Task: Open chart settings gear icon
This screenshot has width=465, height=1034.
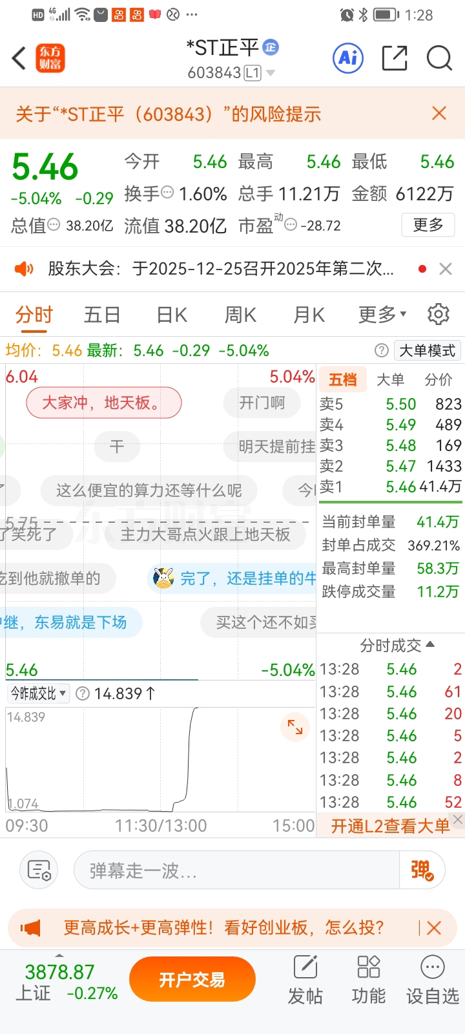Action: coord(439,314)
